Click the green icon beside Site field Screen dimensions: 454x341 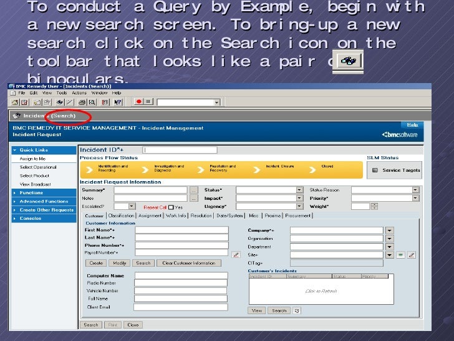click(x=400, y=255)
